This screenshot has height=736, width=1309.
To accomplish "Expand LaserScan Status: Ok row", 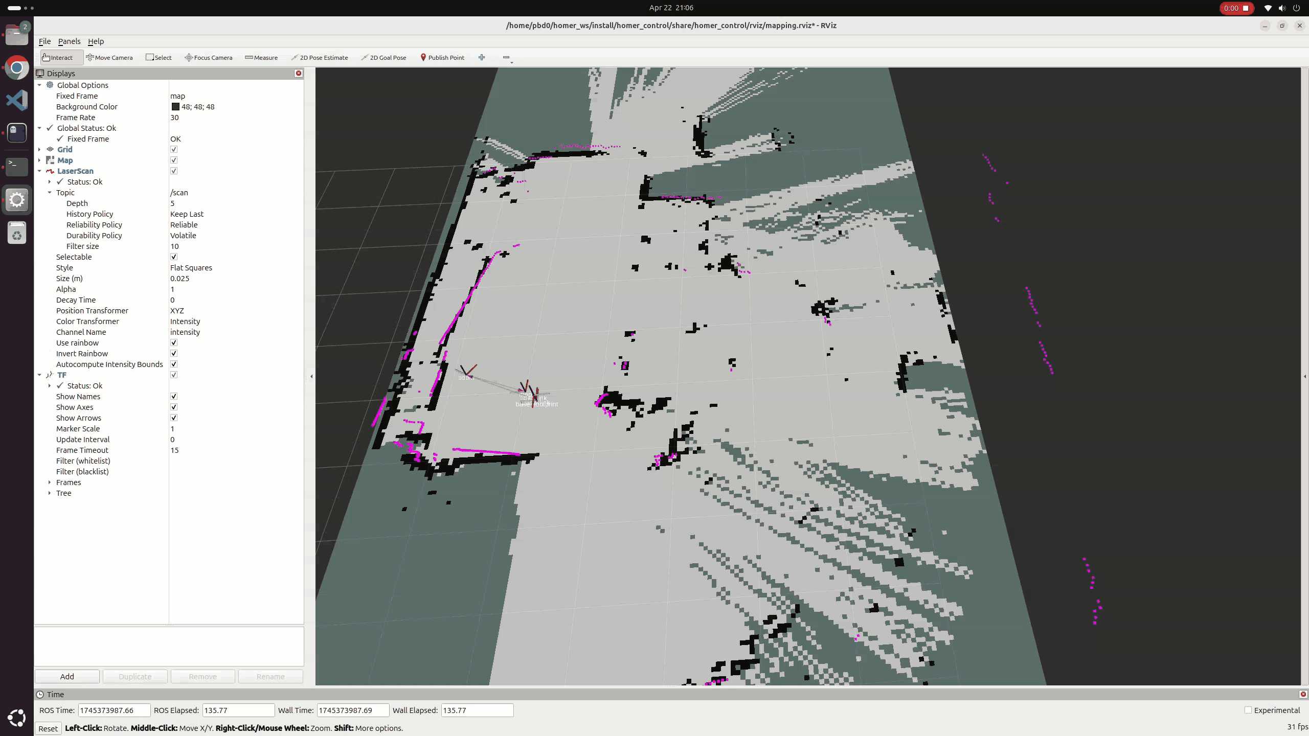I will tap(50, 181).
